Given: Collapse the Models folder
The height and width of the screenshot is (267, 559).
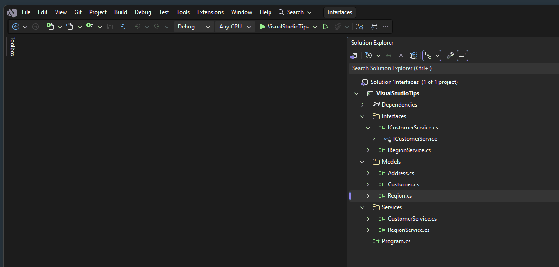Looking at the screenshot, I should tap(362, 162).
